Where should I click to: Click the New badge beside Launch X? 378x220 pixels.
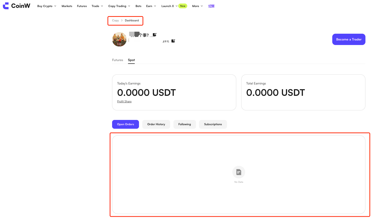[x=183, y=6]
